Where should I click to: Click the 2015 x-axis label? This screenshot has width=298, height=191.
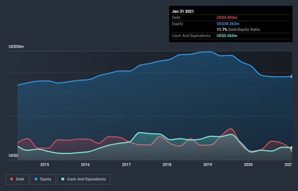pyautogui.click(x=45, y=164)
